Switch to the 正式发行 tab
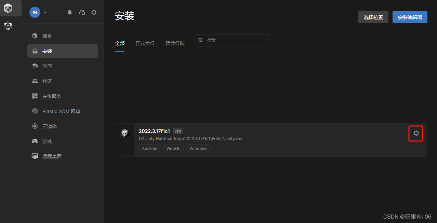437x223 pixels. point(145,43)
